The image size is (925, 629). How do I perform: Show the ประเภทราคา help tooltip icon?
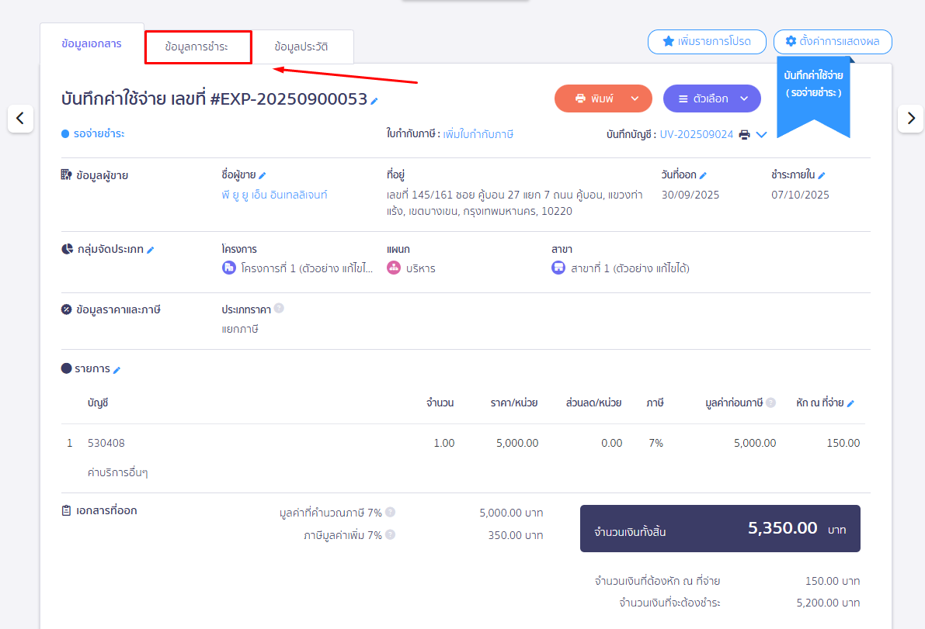[279, 309]
